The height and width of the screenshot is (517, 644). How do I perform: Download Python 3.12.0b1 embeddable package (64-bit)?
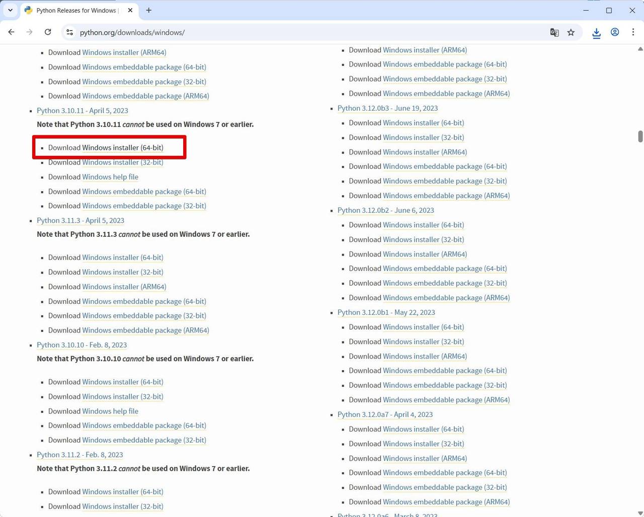tap(445, 370)
